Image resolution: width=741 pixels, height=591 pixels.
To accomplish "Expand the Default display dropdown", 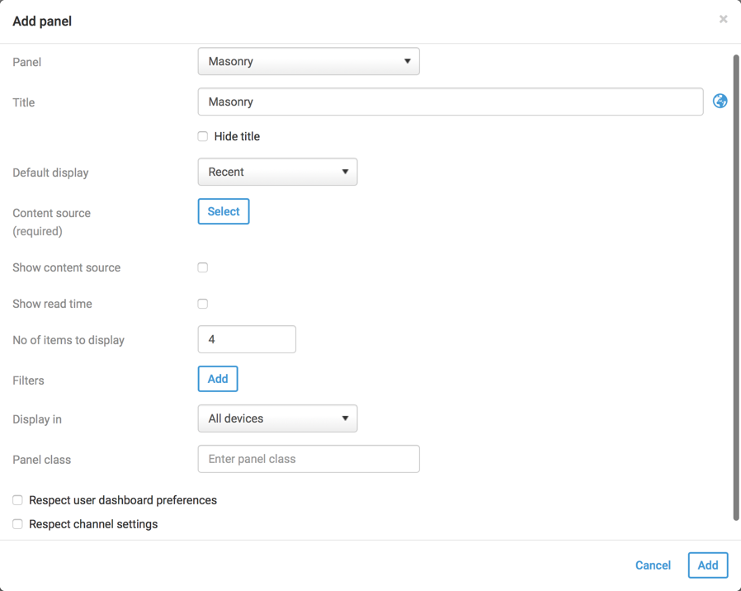I will (x=277, y=173).
